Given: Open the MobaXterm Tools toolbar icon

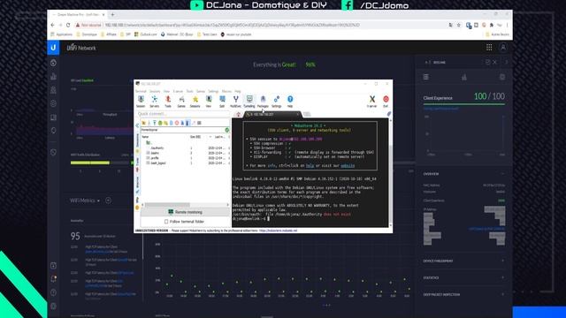Looking at the screenshot, I should tap(168, 102).
